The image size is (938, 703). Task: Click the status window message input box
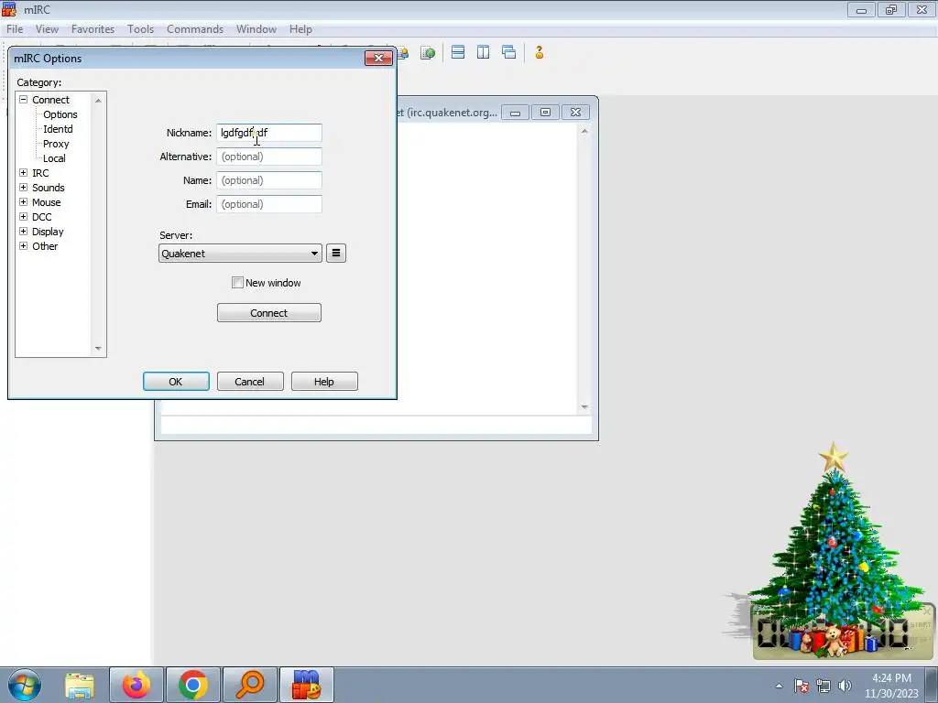coord(376,425)
